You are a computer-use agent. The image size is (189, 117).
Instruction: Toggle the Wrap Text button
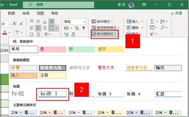coord(52,22)
